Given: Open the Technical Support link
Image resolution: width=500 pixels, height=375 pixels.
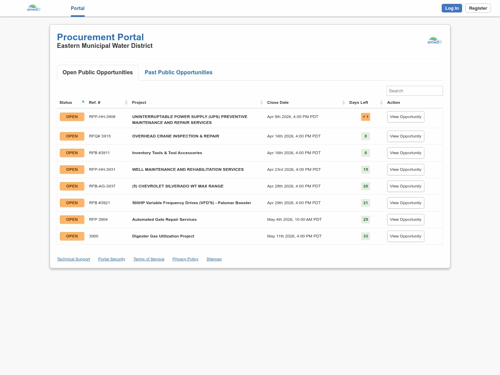Looking at the screenshot, I should [x=73, y=259].
